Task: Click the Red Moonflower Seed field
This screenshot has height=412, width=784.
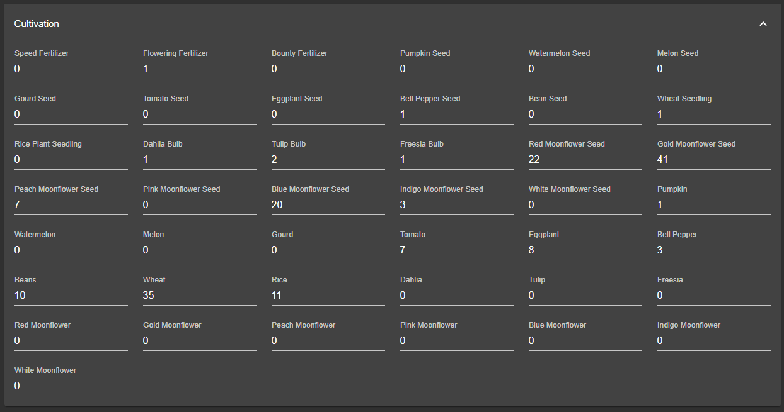Action: (x=585, y=160)
